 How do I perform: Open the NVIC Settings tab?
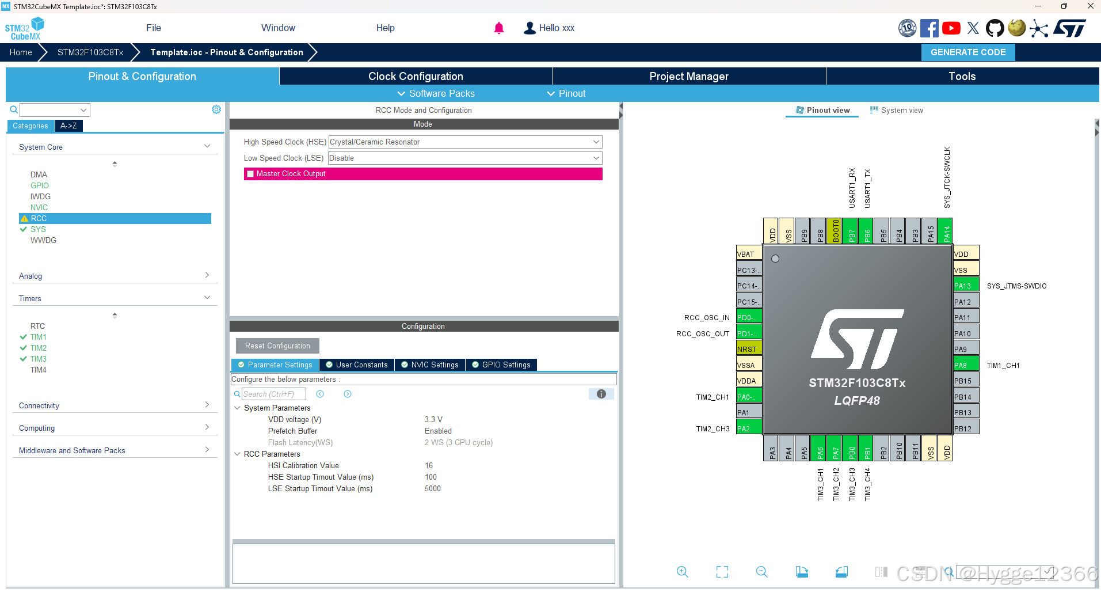pos(430,365)
